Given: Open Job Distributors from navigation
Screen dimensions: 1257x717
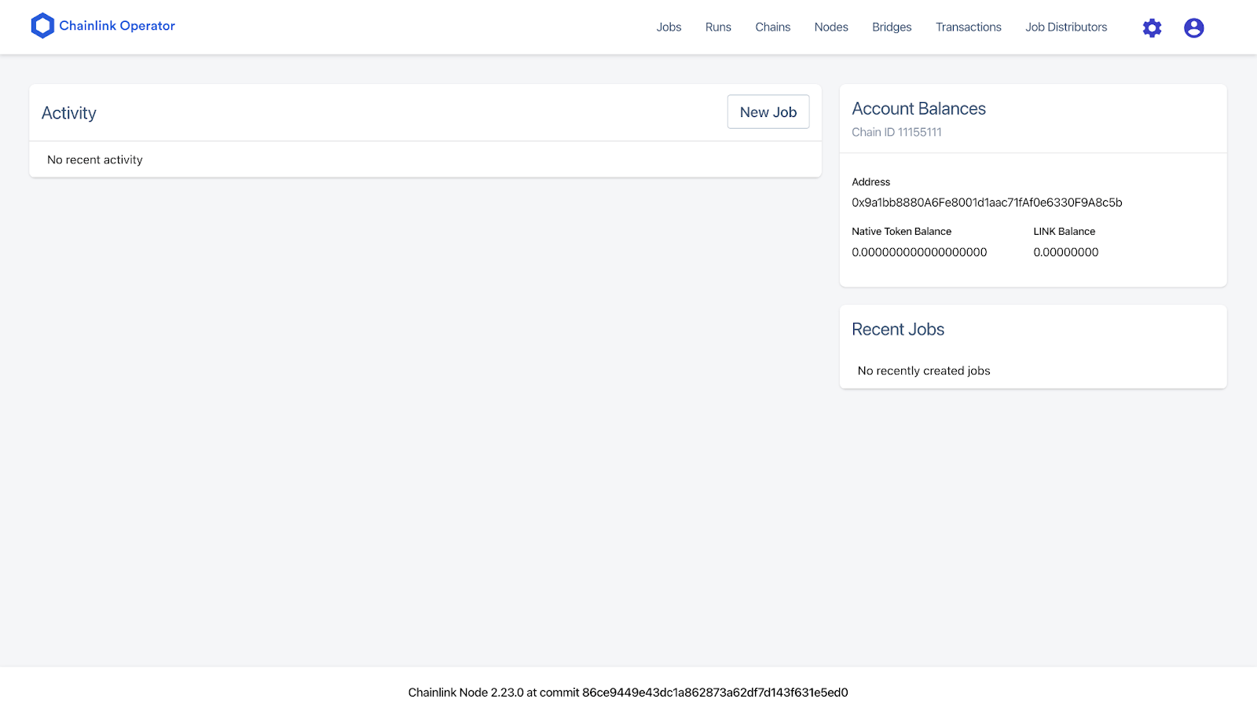Looking at the screenshot, I should pos(1066,27).
